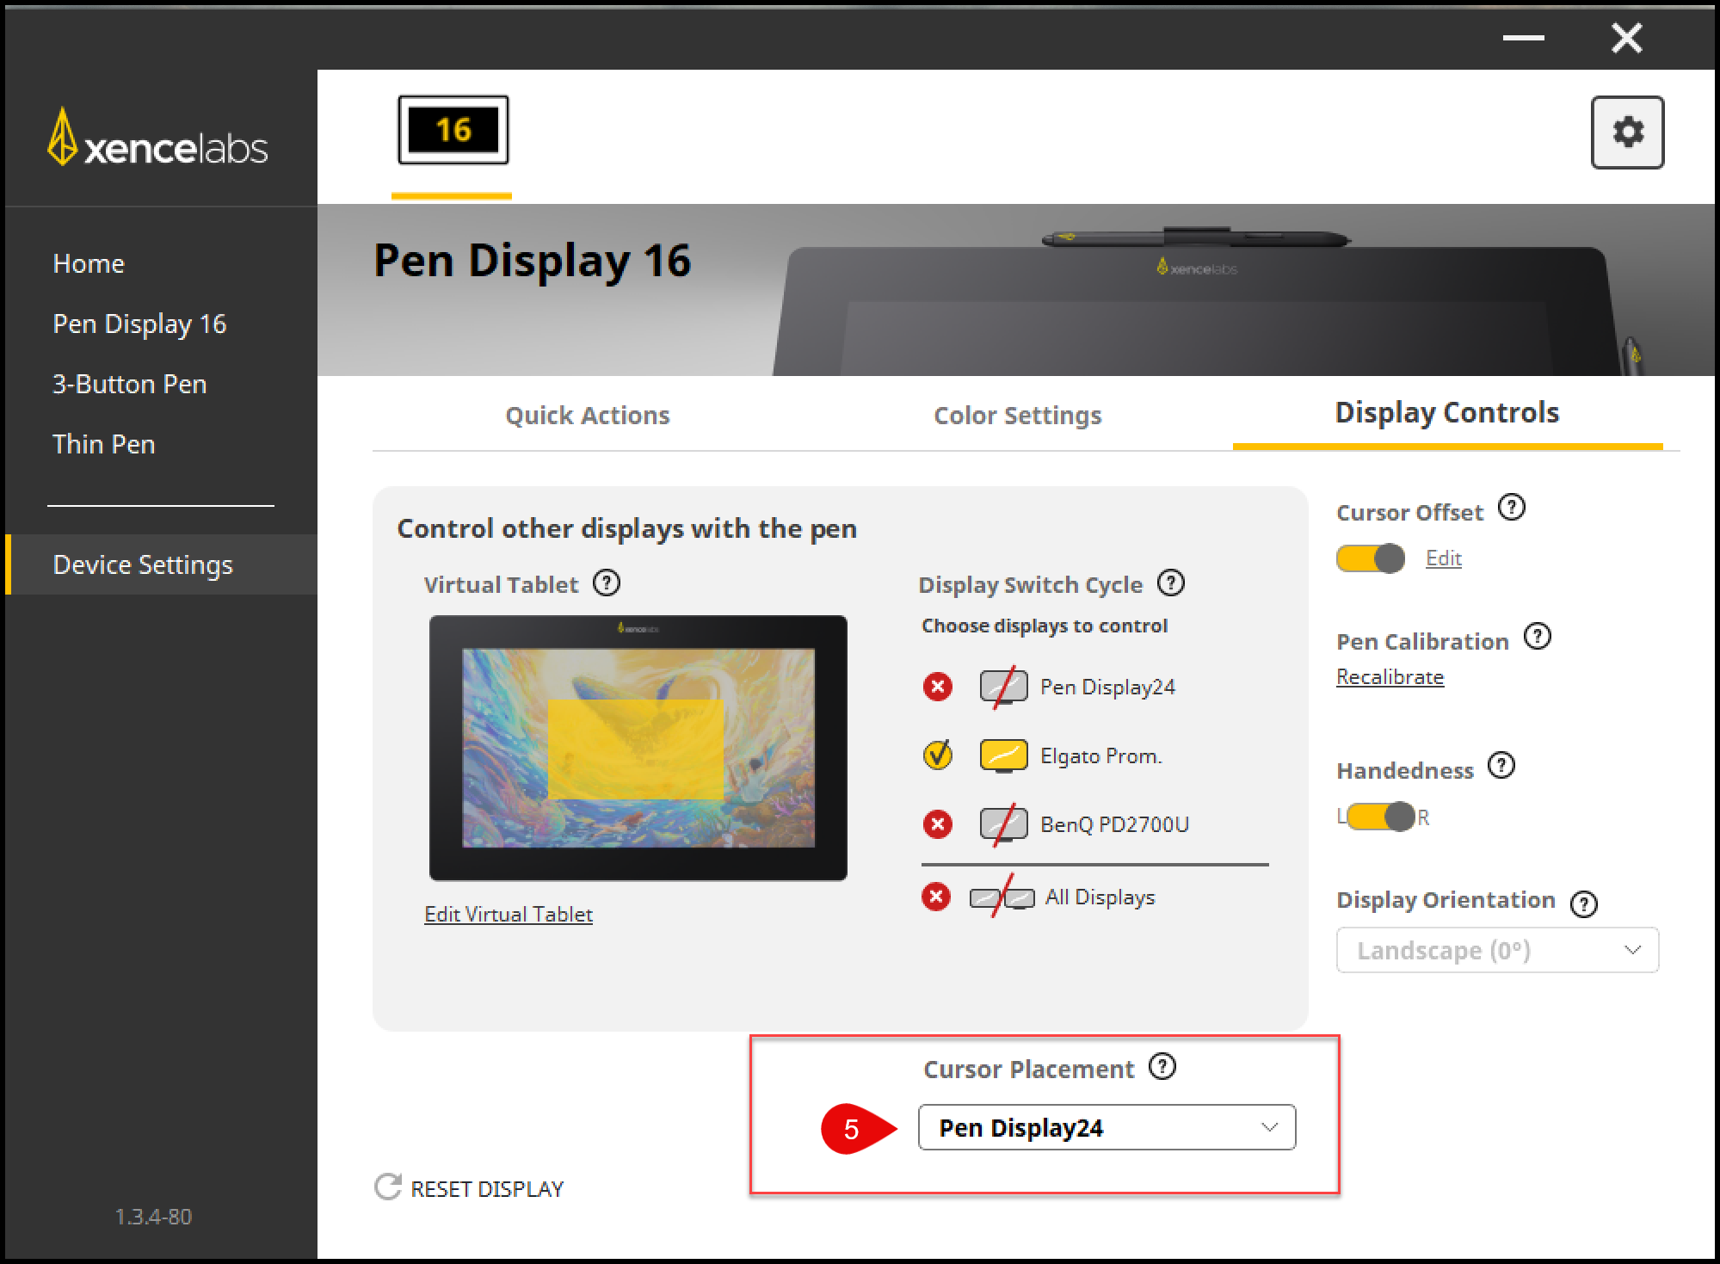1720x1264 pixels.
Task: Click the Recalibrate link
Action: point(1390,677)
